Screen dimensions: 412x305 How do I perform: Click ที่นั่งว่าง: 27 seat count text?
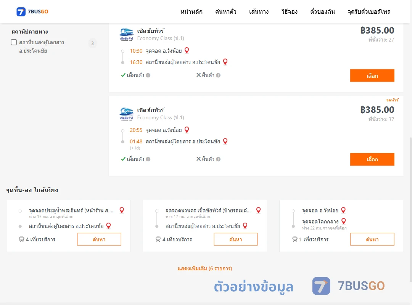pos(381,40)
